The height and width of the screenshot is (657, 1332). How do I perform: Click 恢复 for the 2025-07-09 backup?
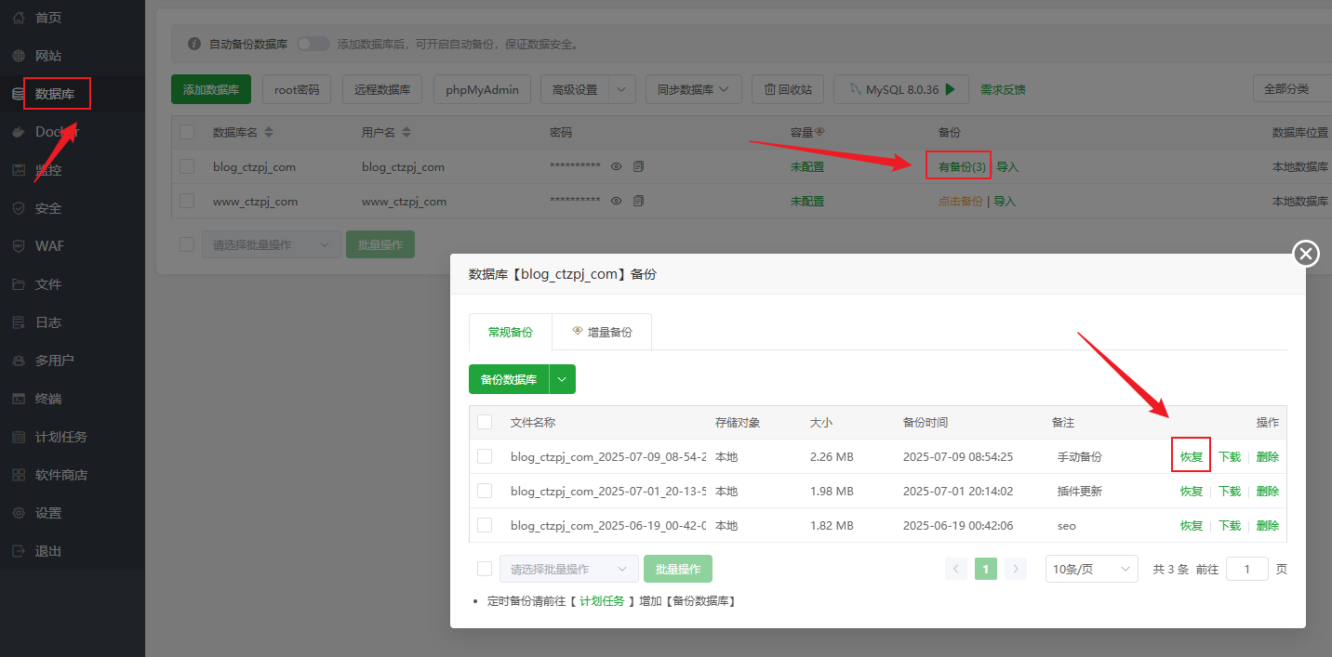pos(1191,456)
